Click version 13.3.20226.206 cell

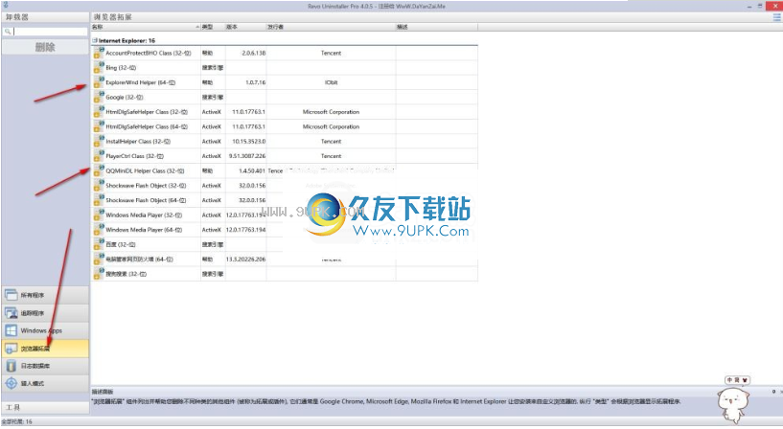245,259
